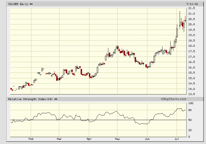Click the 13.5 price axis label
Image resolution: width=206 pixels, height=144 pixels.
192,94
